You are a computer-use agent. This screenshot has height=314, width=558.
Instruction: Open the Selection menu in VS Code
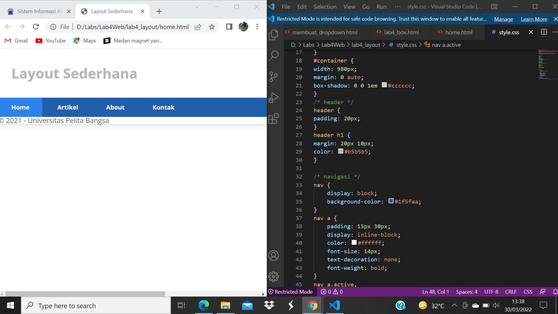[325, 6]
